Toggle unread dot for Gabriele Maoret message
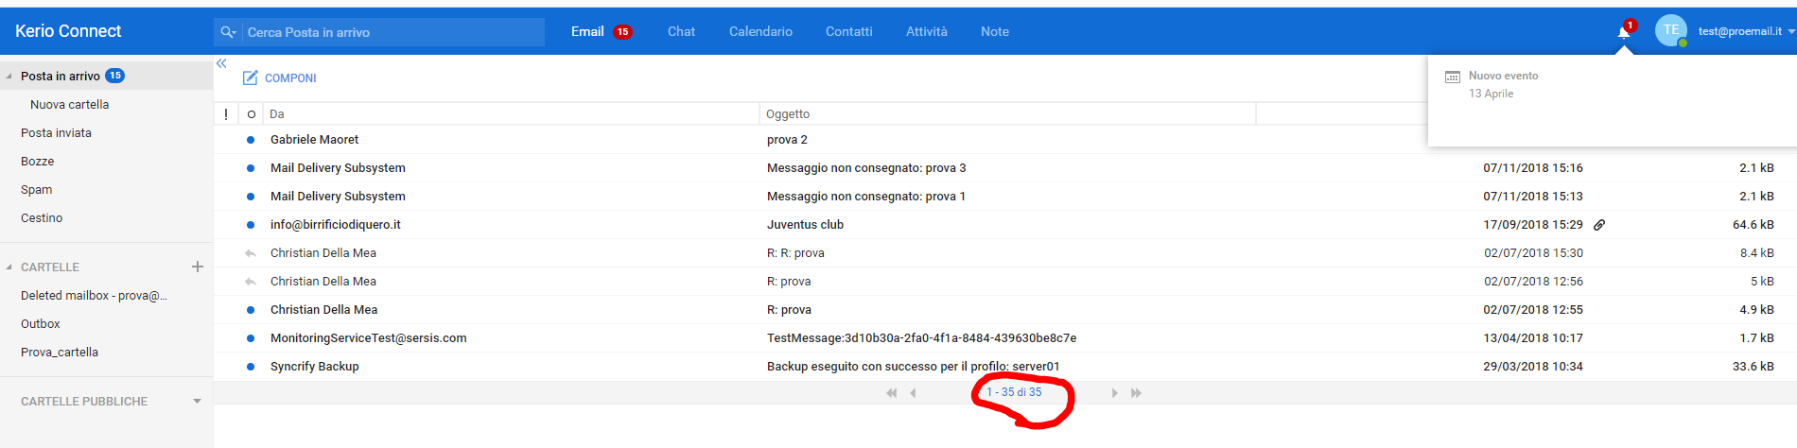1797x448 pixels. coord(251,140)
